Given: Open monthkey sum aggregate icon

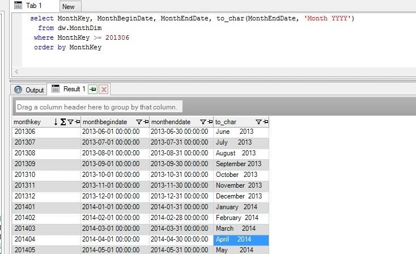Looking at the screenshot, I should coord(63,122).
